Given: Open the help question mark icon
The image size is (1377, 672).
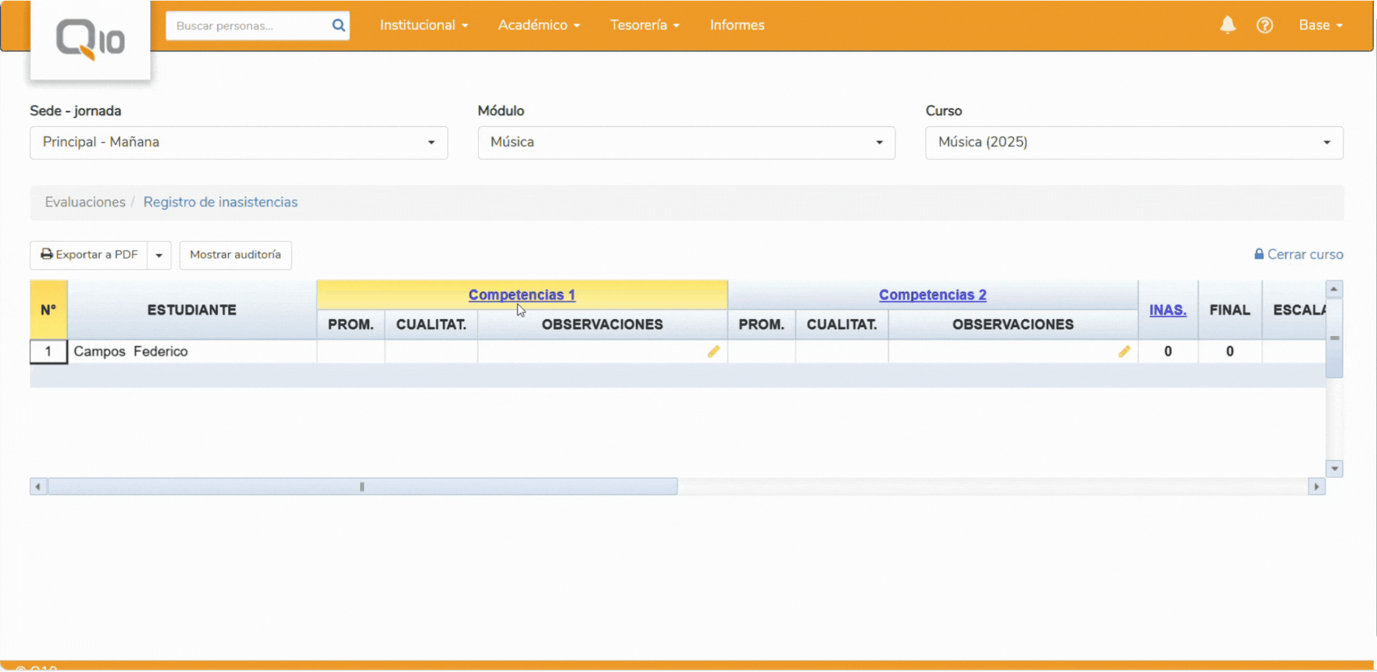Looking at the screenshot, I should point(1264,26).
